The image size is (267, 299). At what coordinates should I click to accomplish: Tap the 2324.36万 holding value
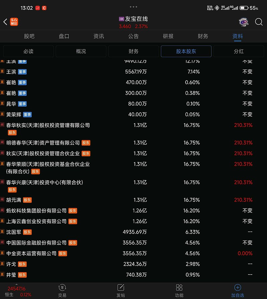[135, 264]
